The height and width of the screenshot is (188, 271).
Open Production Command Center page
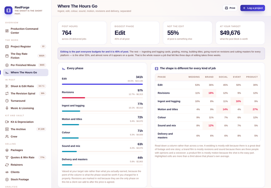point(26,31)
